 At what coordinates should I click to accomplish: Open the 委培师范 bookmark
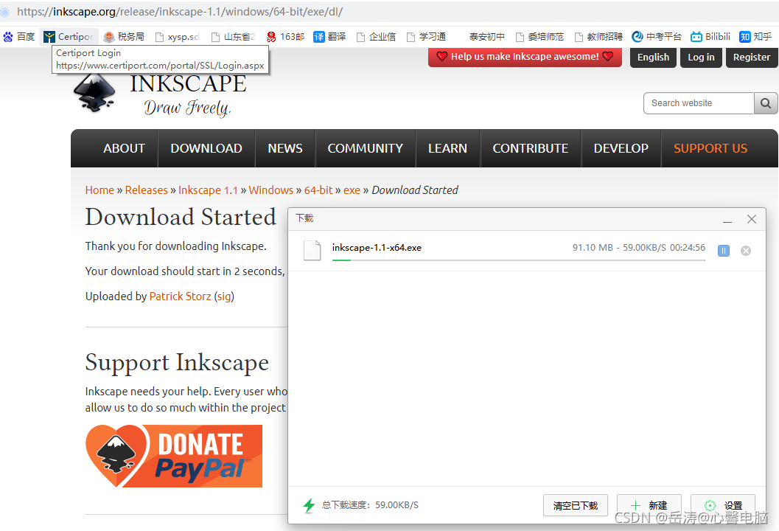tap(539, 36)
